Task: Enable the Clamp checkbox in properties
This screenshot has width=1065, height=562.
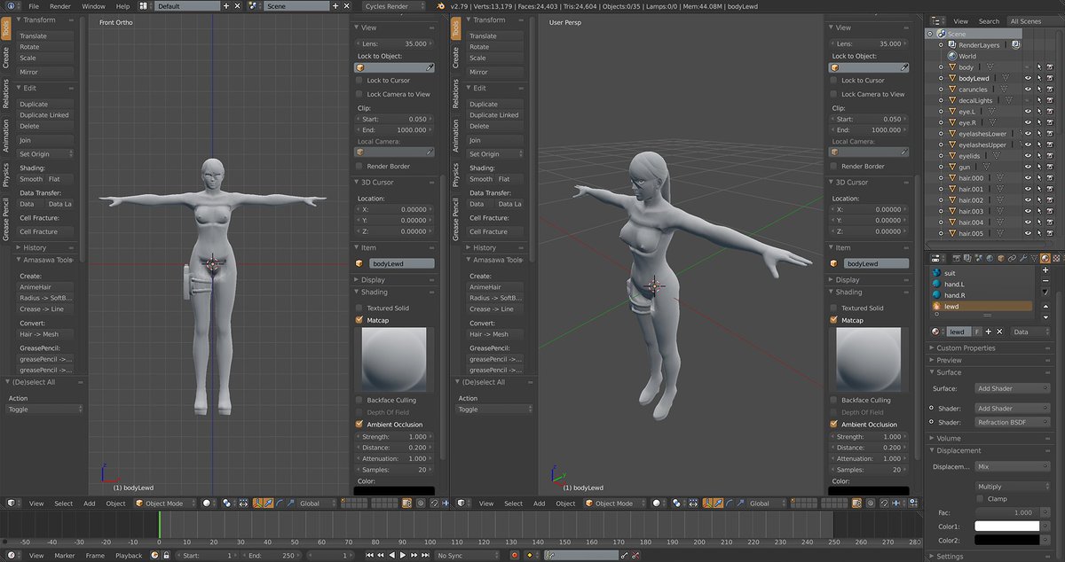Action: coord(980,499)
